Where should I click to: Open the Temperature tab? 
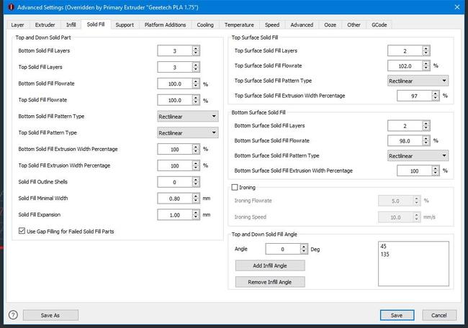pyautogui.click(x=238, y=24)
